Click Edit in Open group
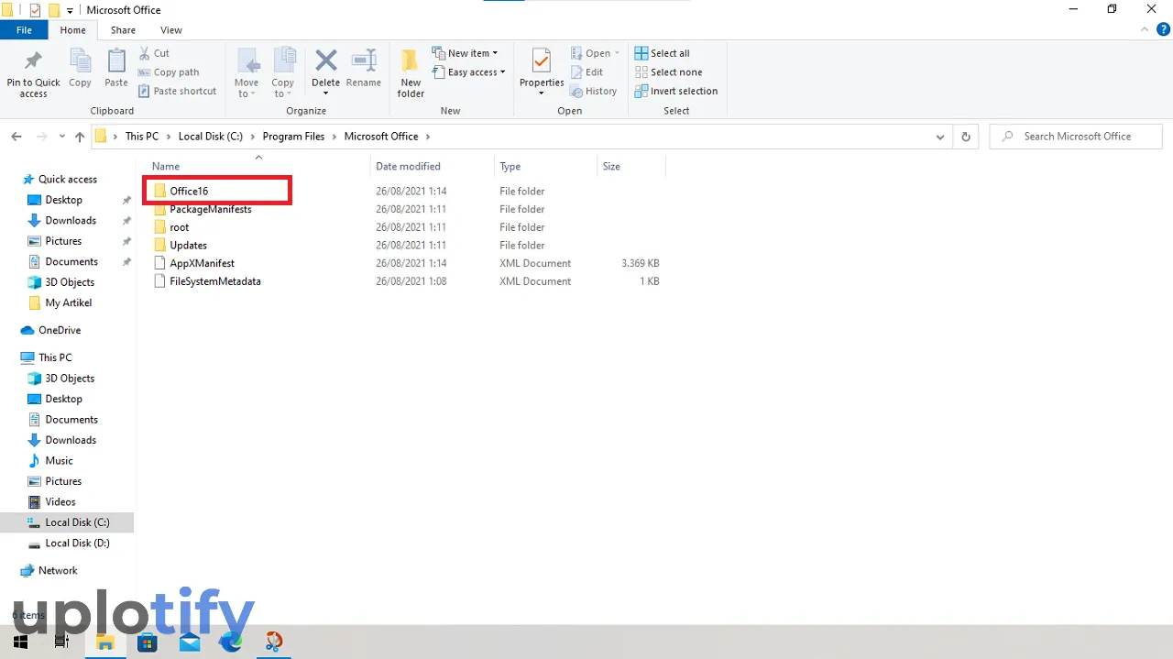The width and height of the screenshot is (1173, 659). tap(586, 72)
